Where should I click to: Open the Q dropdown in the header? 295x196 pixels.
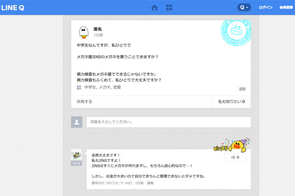(244, 7)
